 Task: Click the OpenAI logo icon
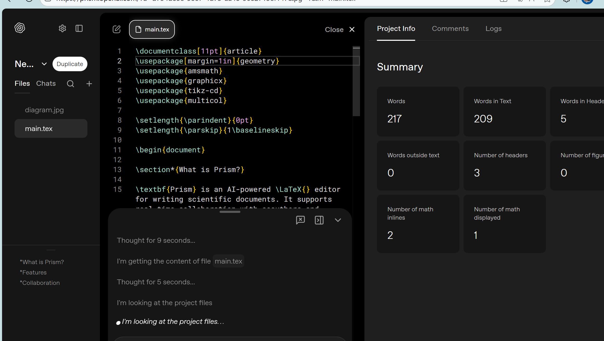(x=20, y=28)
